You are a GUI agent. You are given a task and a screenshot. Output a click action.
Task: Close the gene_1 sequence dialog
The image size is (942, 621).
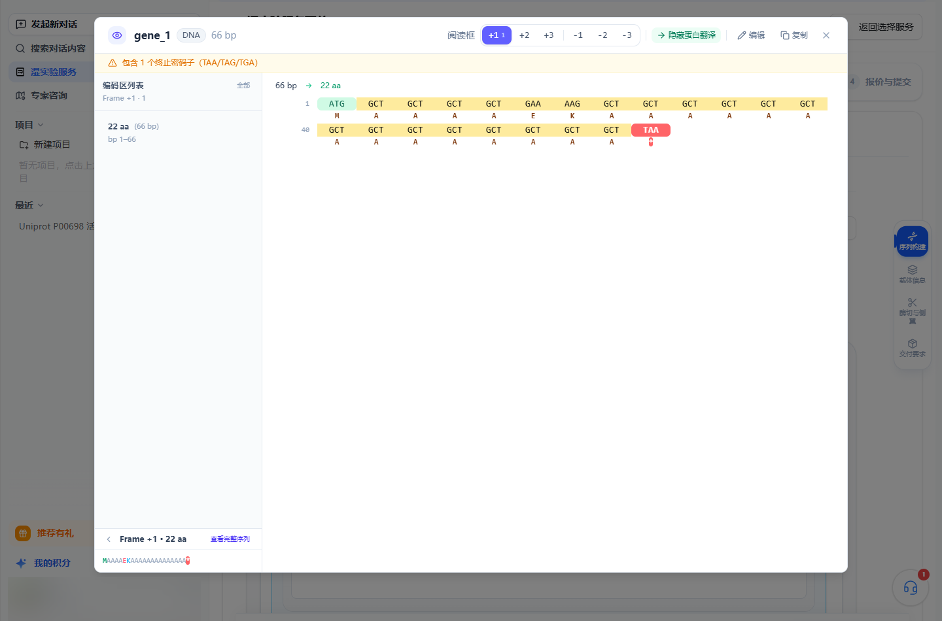[826, 35]
